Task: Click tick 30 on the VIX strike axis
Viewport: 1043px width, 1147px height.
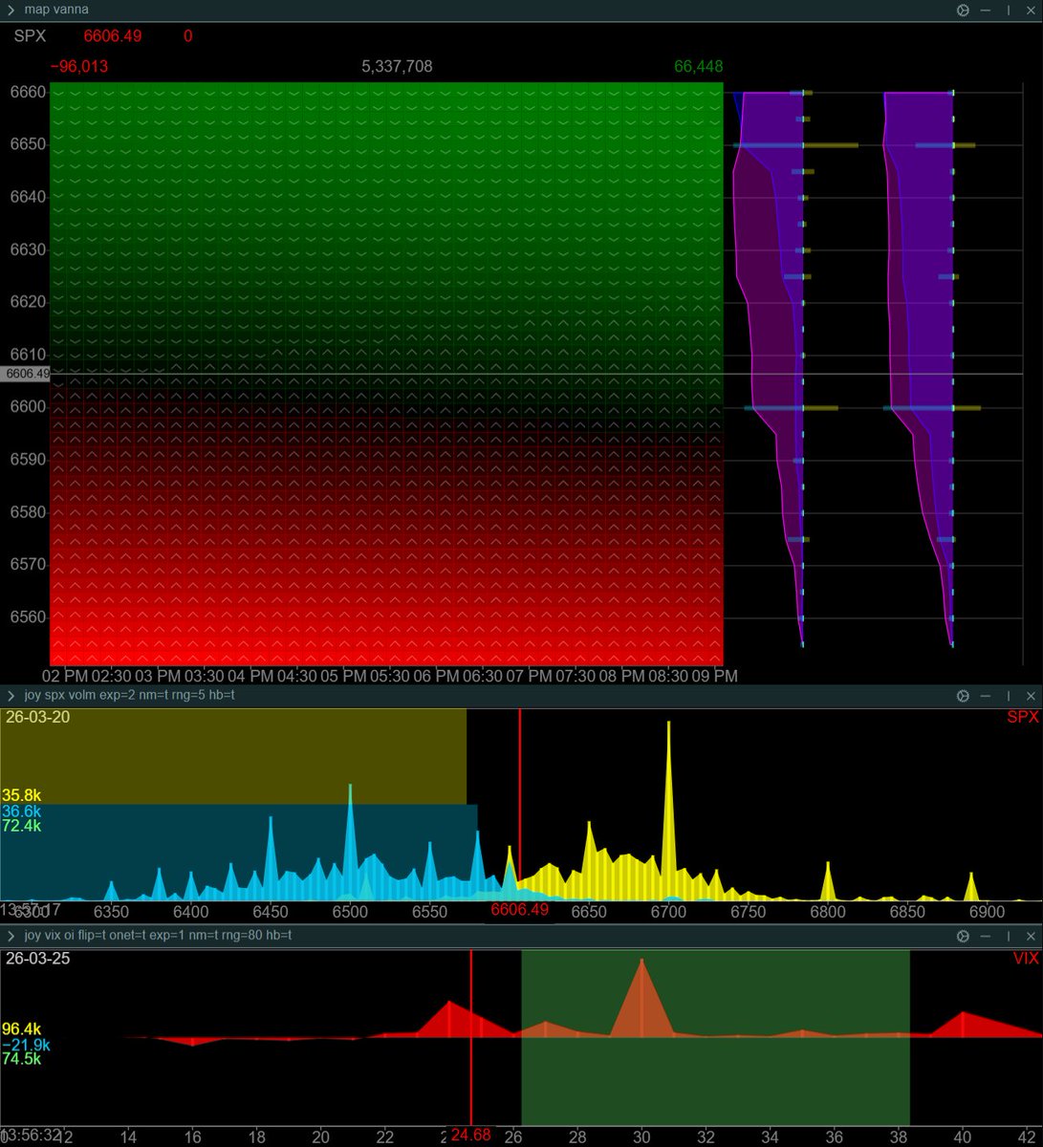Action: coord(641,1136)
